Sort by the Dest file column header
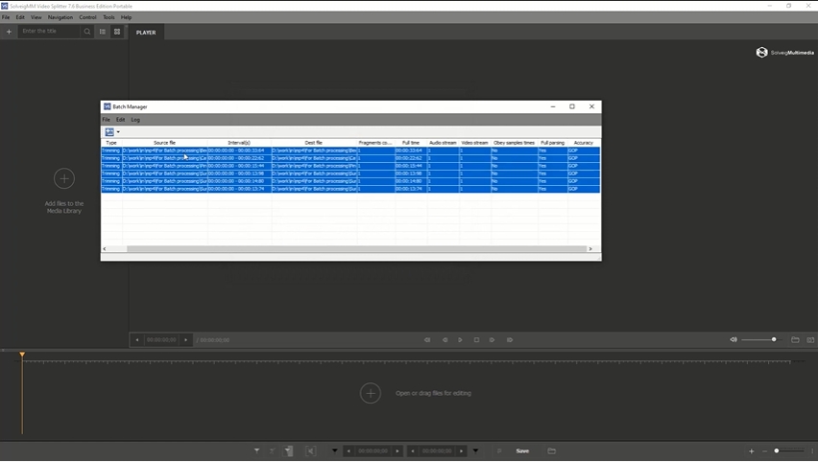This screenshot has width=818, height=462. point(314,143)
